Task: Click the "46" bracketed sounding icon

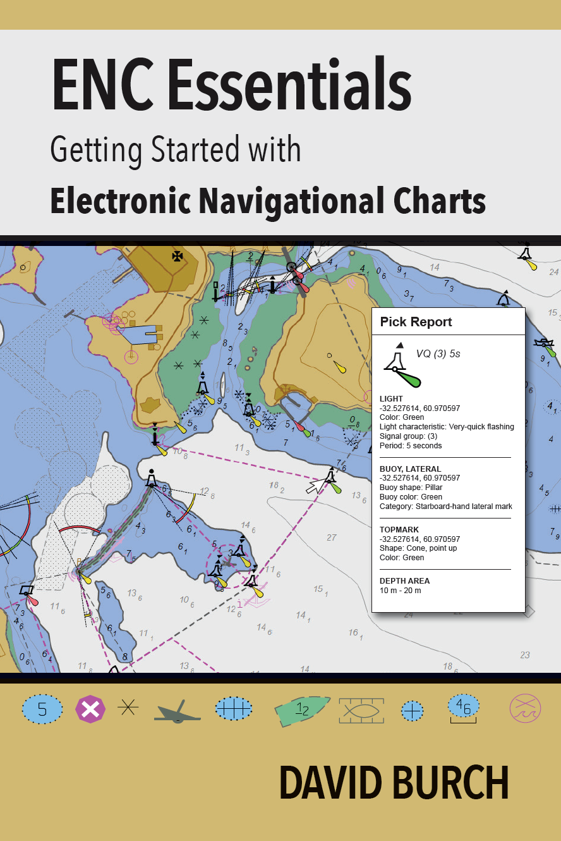Action: click(464, 708)
